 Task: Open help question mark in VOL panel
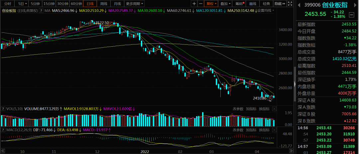coord(3,109)
